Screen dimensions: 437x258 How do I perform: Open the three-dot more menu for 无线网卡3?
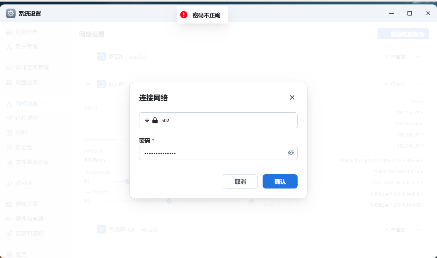point(419,229)
